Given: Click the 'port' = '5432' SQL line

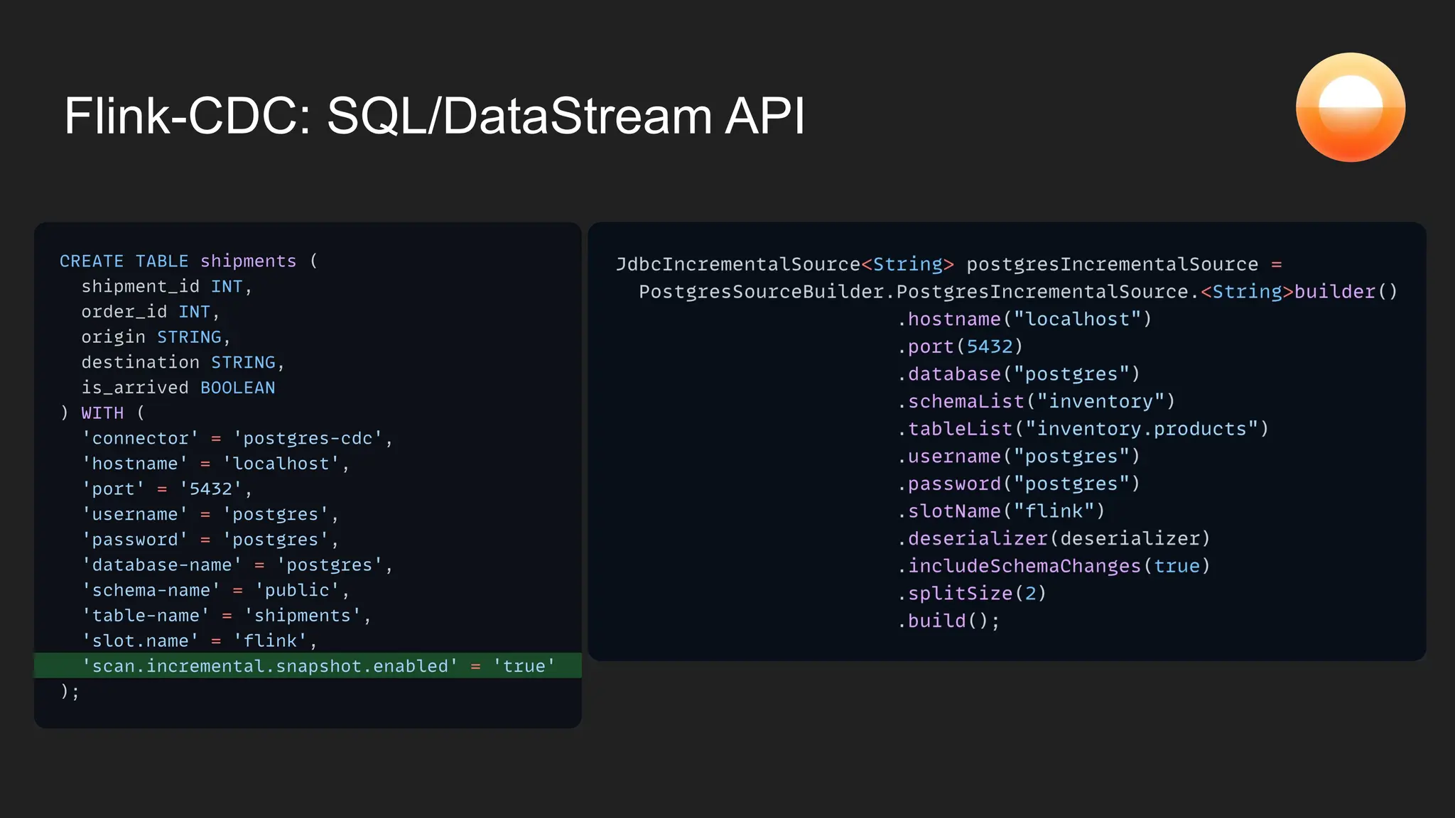Looking at the screenshot, I should click(167, 489).
